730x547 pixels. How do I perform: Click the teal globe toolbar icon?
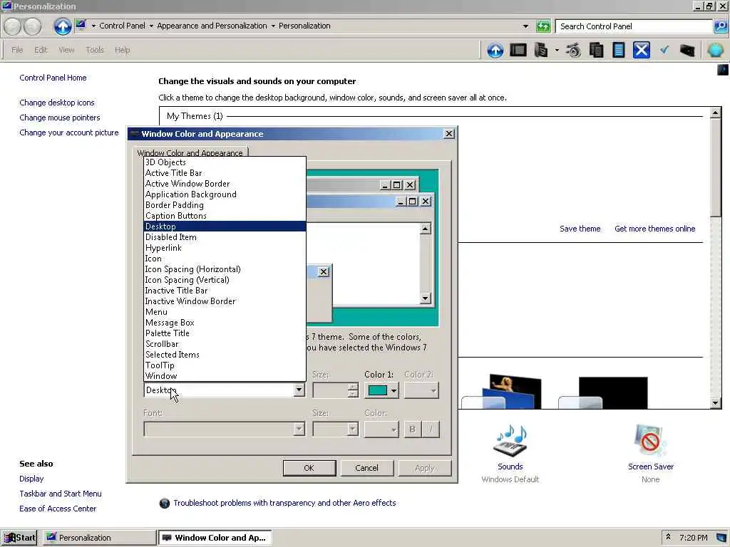(x=715, y=50)
